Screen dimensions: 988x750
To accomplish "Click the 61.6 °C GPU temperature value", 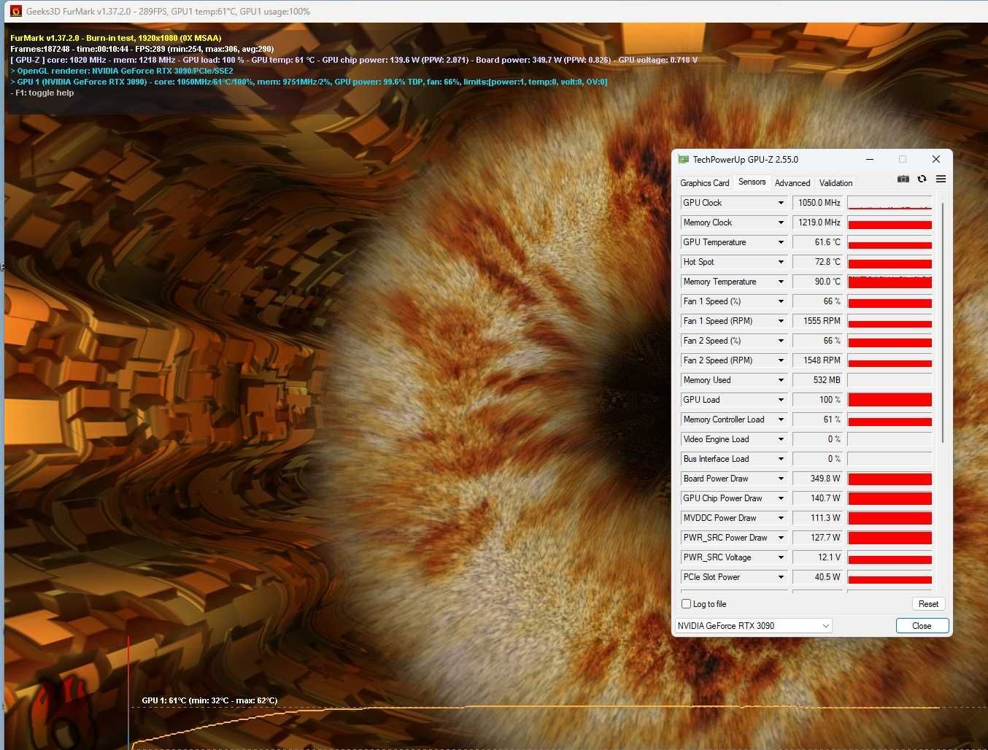I will point(818,242).
